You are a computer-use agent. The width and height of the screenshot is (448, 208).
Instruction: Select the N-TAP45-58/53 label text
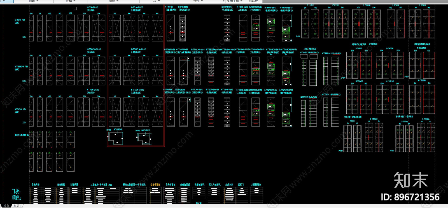coord(227,7)
